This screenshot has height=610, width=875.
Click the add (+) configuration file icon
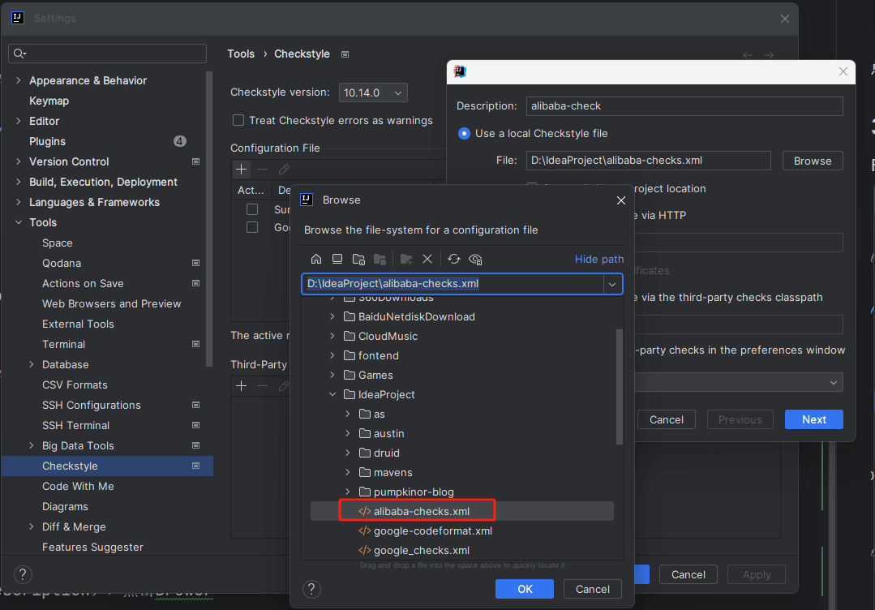coord(241,170)
